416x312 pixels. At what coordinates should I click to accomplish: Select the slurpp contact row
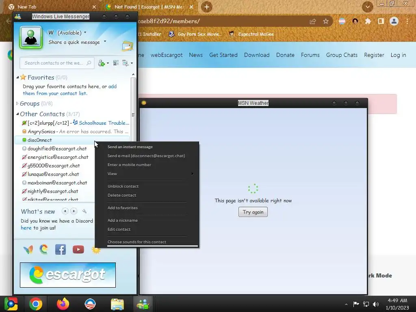point(72,123)
